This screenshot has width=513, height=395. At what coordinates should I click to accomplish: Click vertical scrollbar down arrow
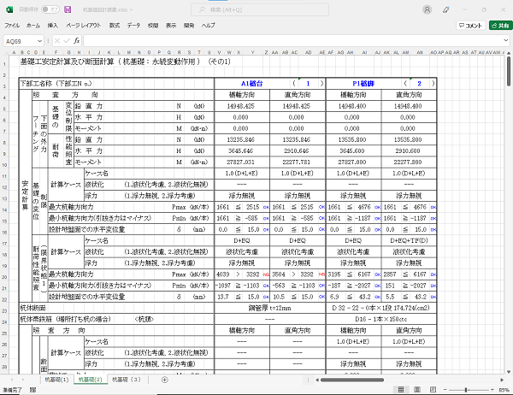509,372
